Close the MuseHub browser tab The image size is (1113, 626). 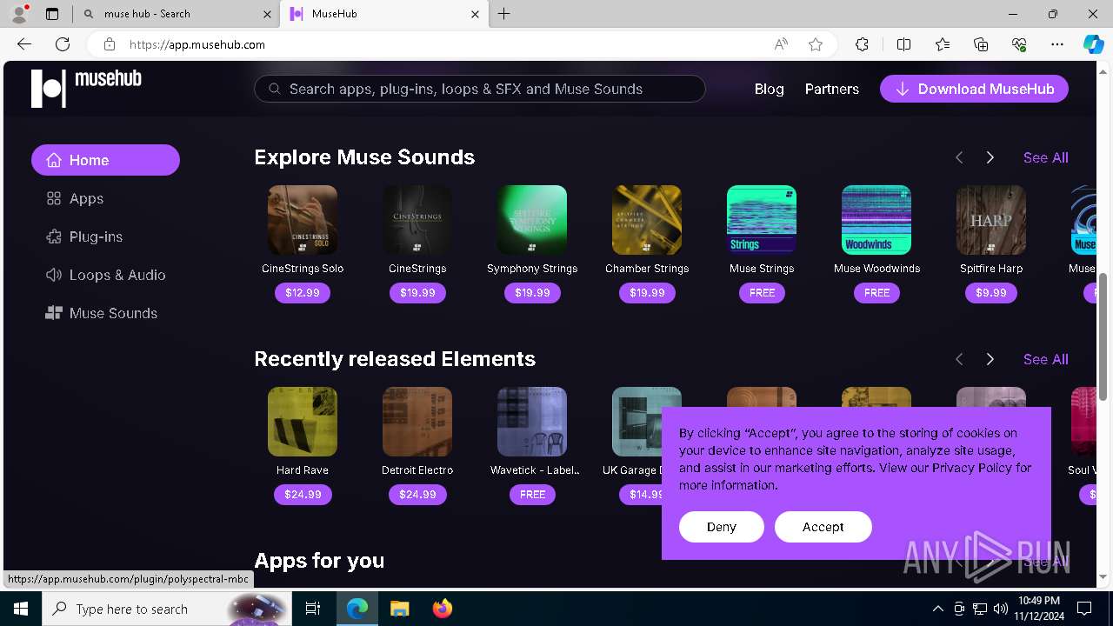(475, 14)
